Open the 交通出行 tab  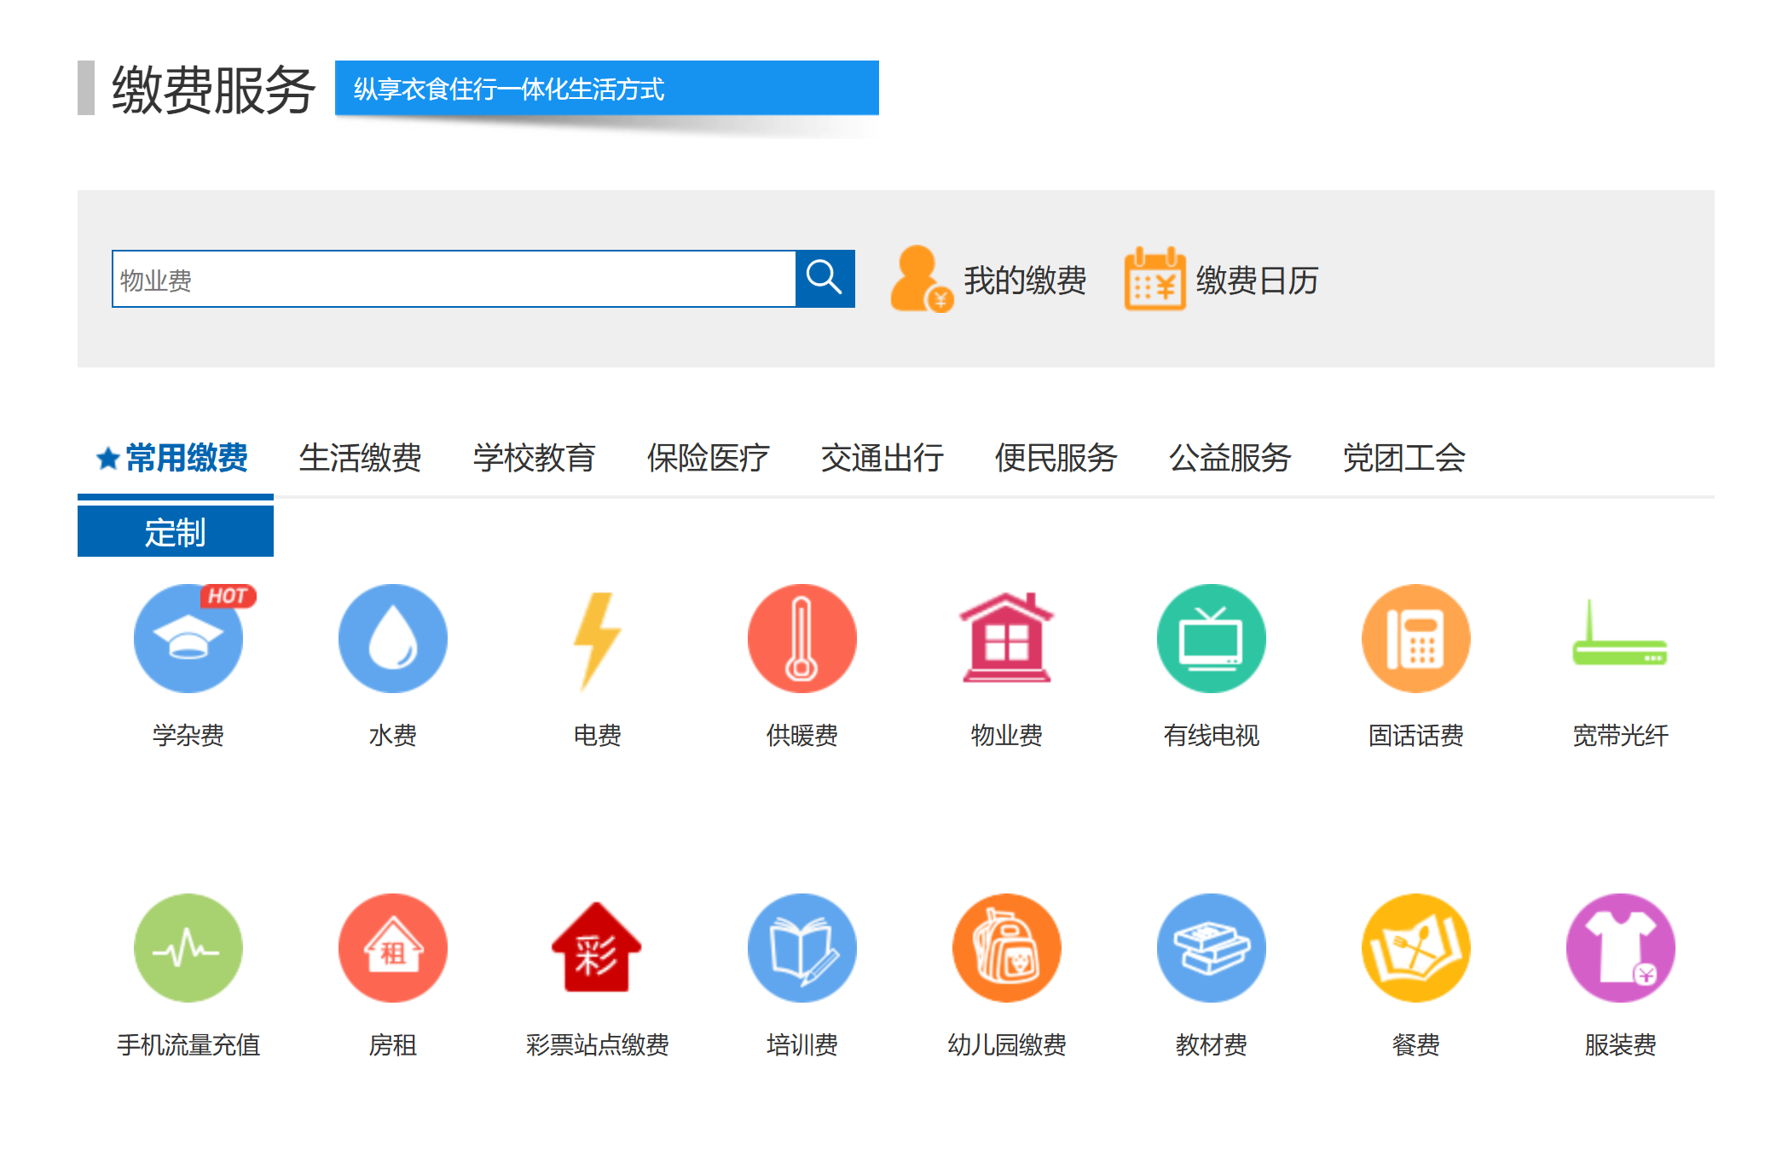click(x=882, y=458)
